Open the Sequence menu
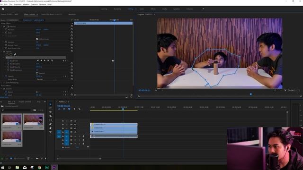Image resolution: width=303 pixels, height=170 pixels. (18, 4)
